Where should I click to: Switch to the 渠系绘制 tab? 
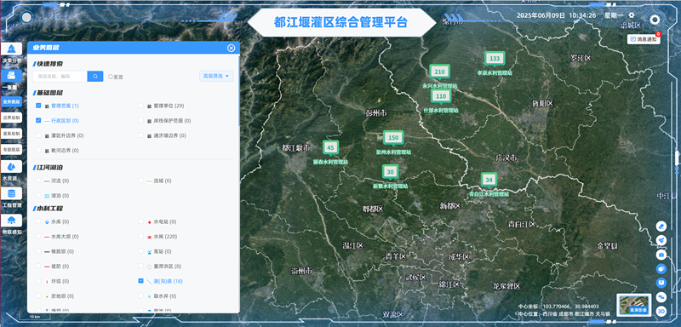11,134
